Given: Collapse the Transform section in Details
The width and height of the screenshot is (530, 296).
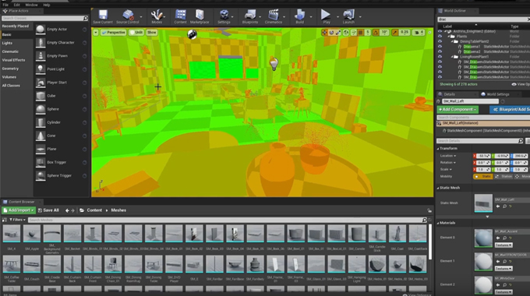Looking at the screenshot, I should coord(438,149).
